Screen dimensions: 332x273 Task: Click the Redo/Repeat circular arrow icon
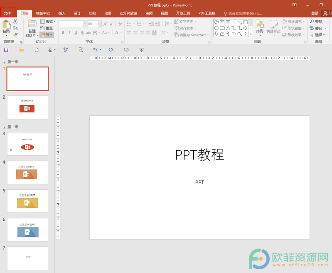[111, 50]
